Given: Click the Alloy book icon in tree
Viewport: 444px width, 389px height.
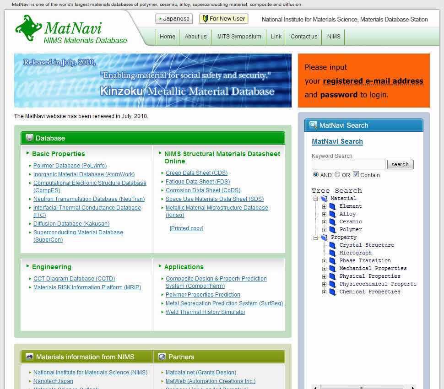Looking at the screenshot, I should coord(333,214).
